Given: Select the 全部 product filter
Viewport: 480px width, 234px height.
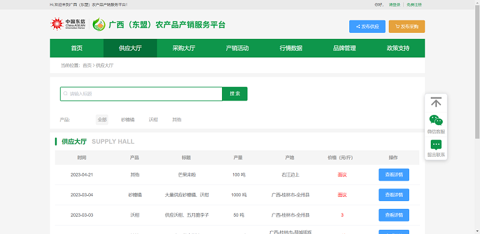Looking at the screenshot, I should [x=102, y=120].
